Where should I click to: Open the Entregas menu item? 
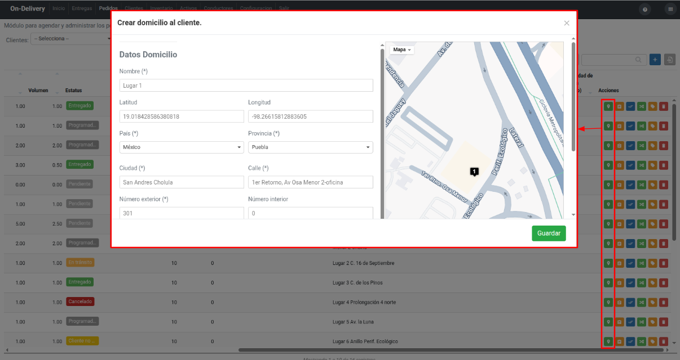coord(82,8)
